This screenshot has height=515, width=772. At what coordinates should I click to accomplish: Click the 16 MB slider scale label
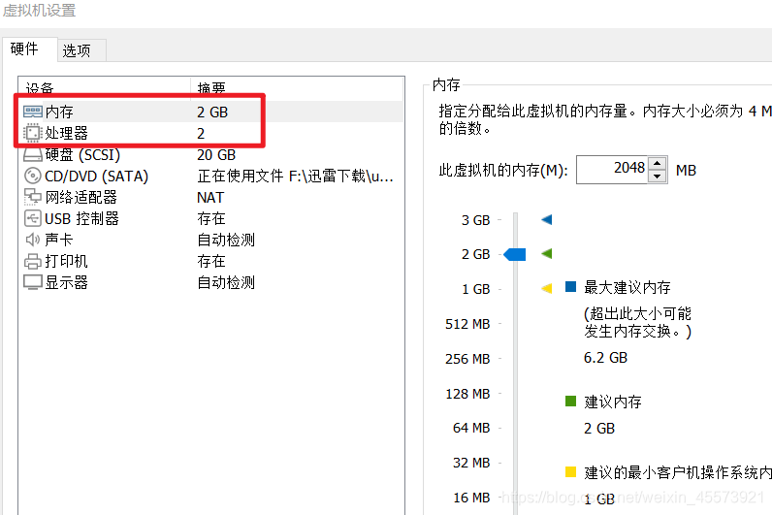471,498
